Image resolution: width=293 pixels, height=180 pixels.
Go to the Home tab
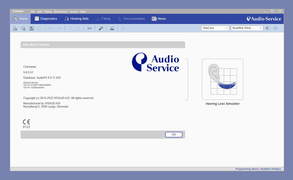coord(20,19)
